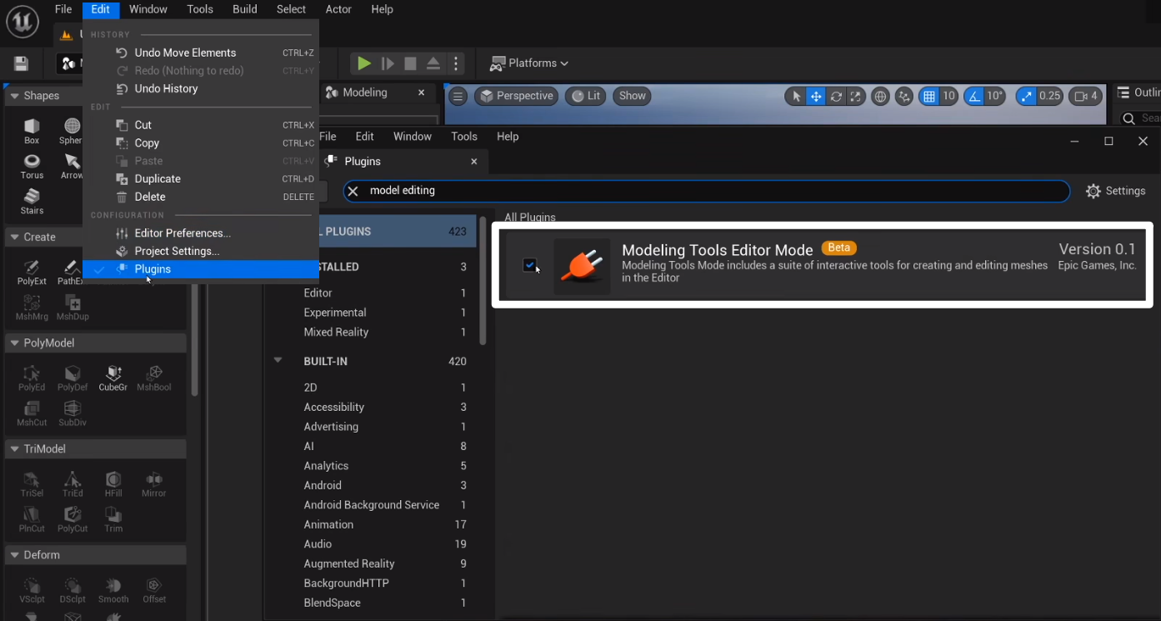Viewport: 1161px width, 621px height.
Task: Collapse the TriModel section
Action: tap(13, 449)
